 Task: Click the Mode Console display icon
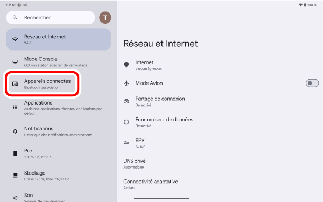(x=15, y=61)
